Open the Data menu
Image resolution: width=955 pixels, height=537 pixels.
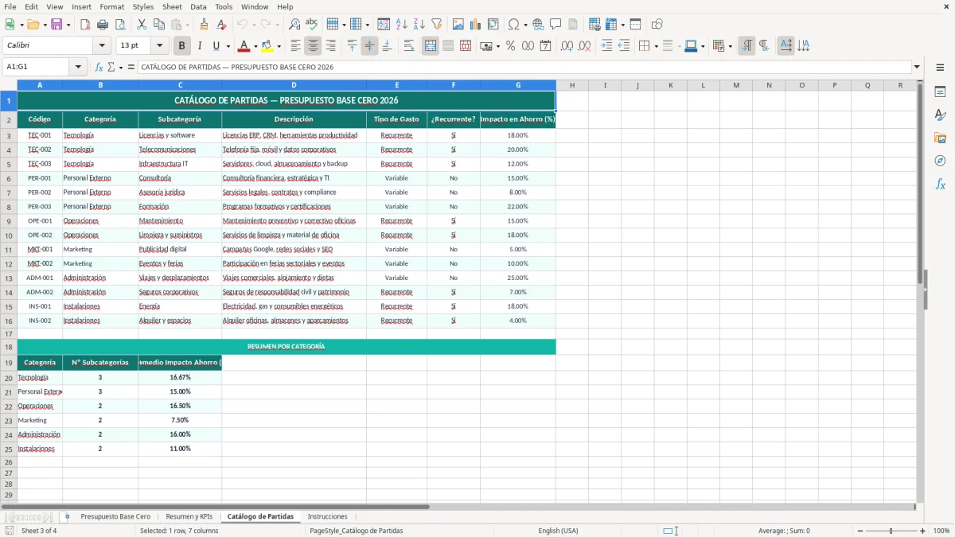point(198,6)
